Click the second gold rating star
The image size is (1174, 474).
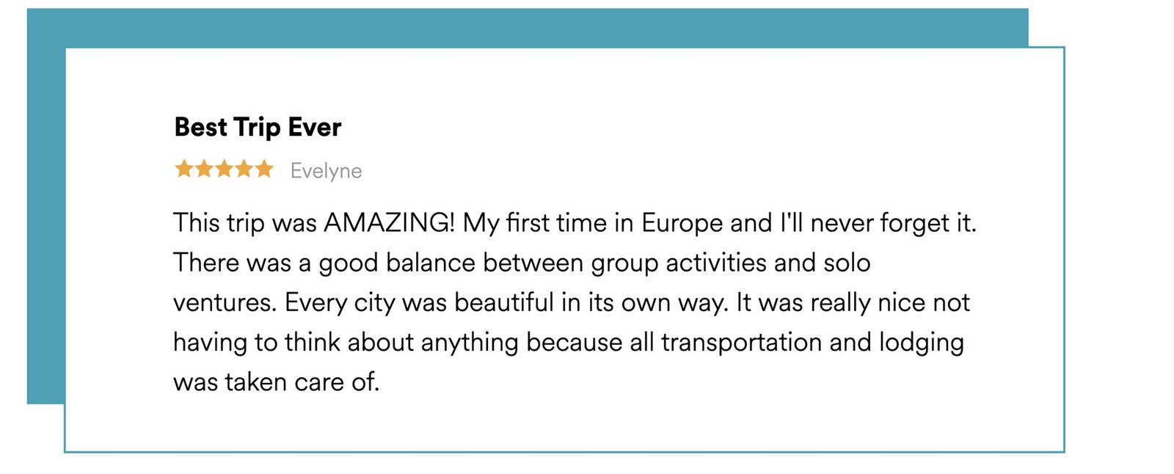[204, 169]
